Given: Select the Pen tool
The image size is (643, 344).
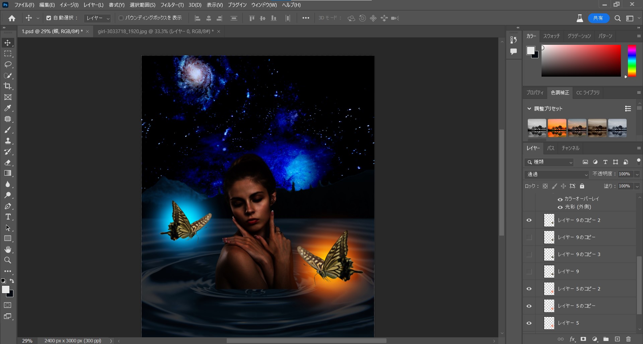Looking at the screenshot, I should (8, 206).
